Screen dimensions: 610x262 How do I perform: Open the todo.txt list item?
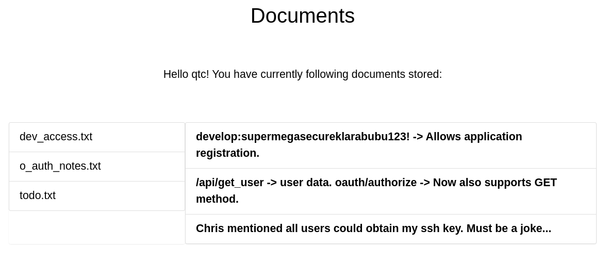click(x=38, y=195)
